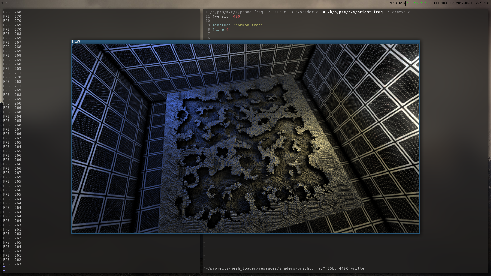Switch to workspace 10 in status bar
The image size is (491, 276).
point(8,3)
